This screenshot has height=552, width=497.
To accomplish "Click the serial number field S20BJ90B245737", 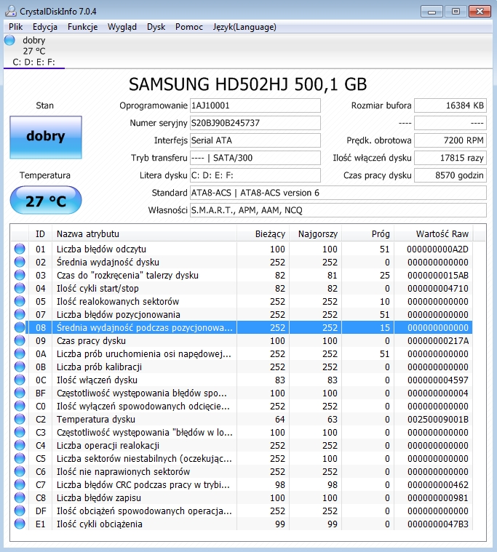I will (x=255, y=123).
